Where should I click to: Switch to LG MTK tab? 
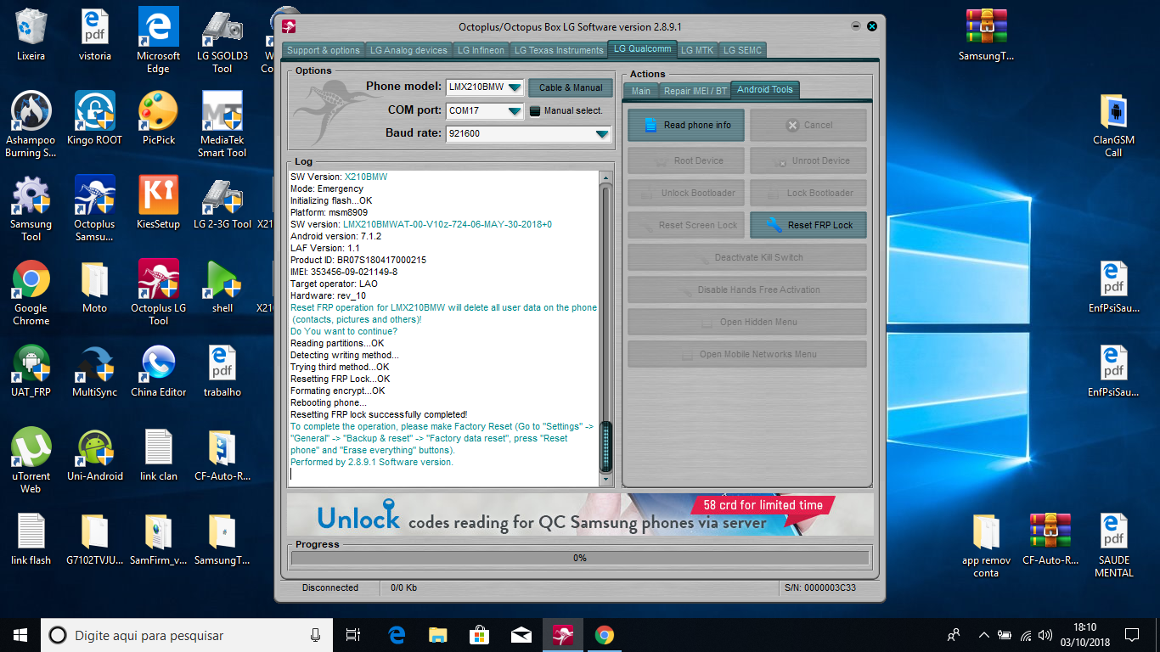click(x=697, y=50)
